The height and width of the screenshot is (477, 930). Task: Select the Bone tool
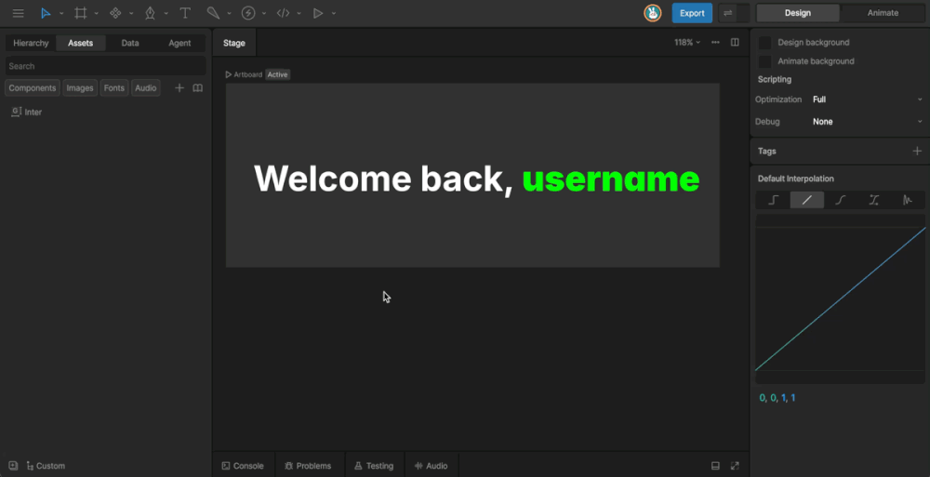point(213,13)
